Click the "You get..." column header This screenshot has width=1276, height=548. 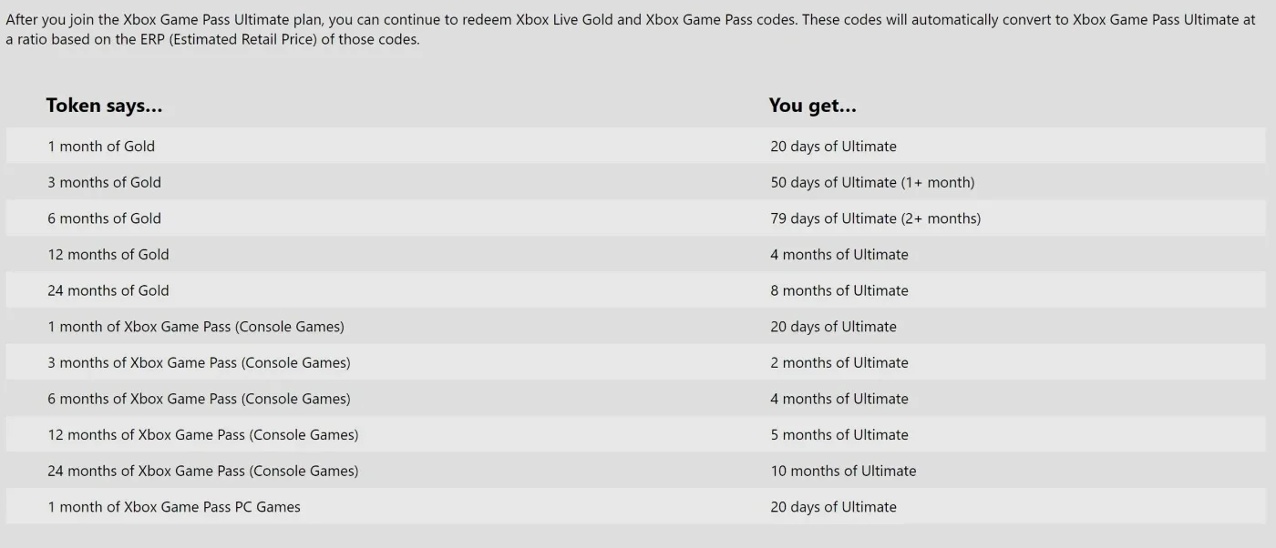coord(812,106)
